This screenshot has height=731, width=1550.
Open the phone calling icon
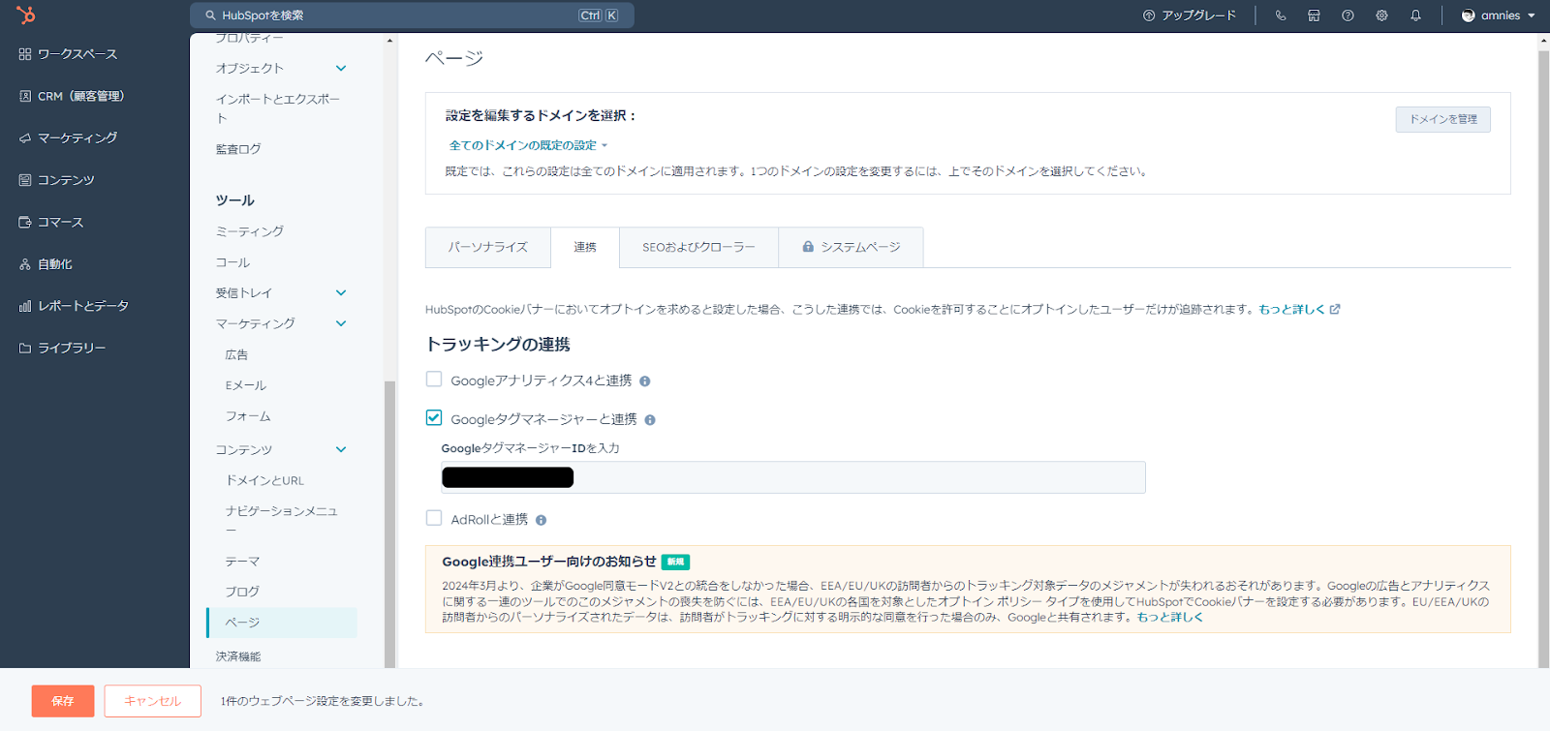(x=1281, y=15)
